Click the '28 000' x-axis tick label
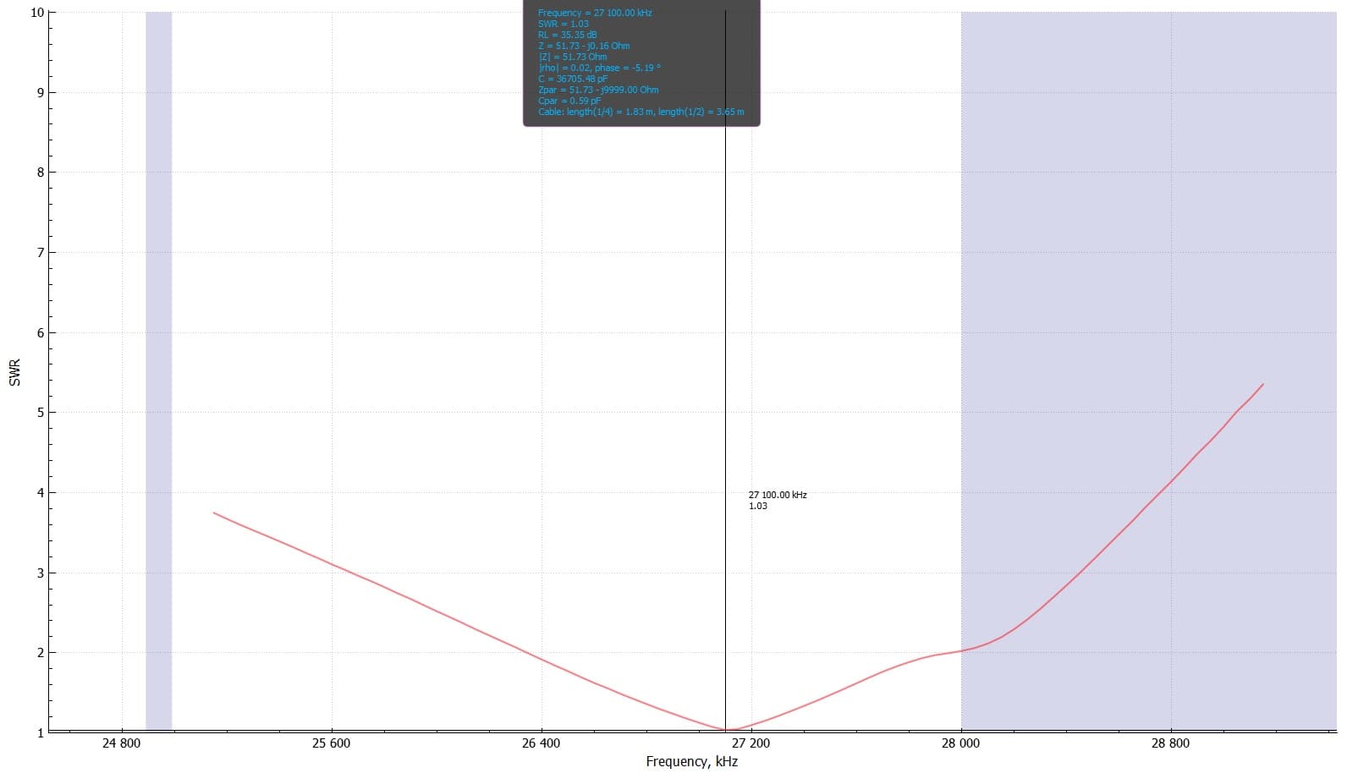This screenshot has width=1347, height=784. [960, 743]
